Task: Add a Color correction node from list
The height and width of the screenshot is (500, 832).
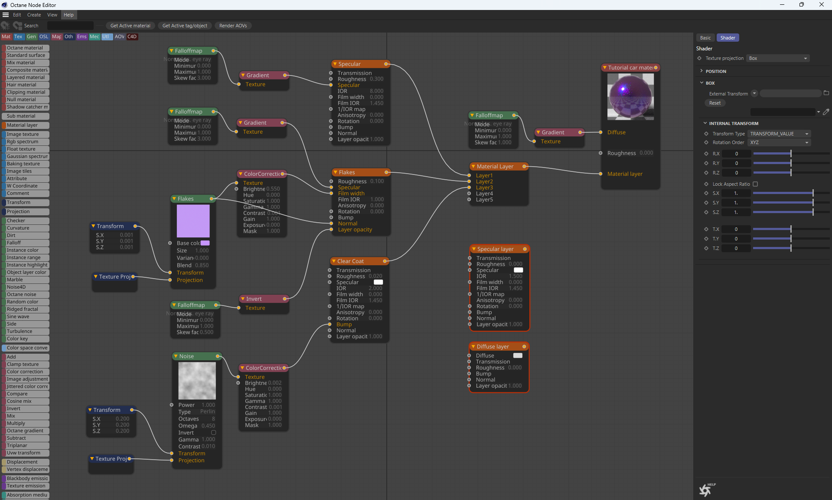Action: (x=25, y=372)
